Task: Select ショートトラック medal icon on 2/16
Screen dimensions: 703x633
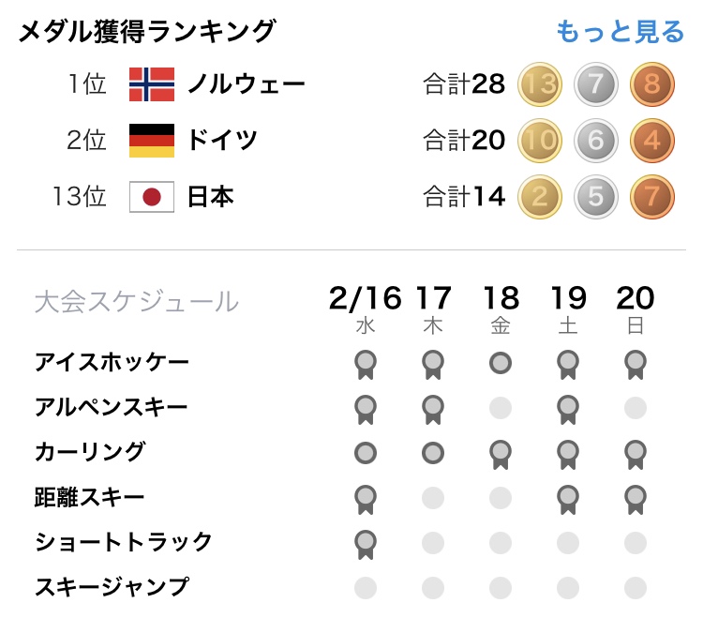Action: pos(366,545)
